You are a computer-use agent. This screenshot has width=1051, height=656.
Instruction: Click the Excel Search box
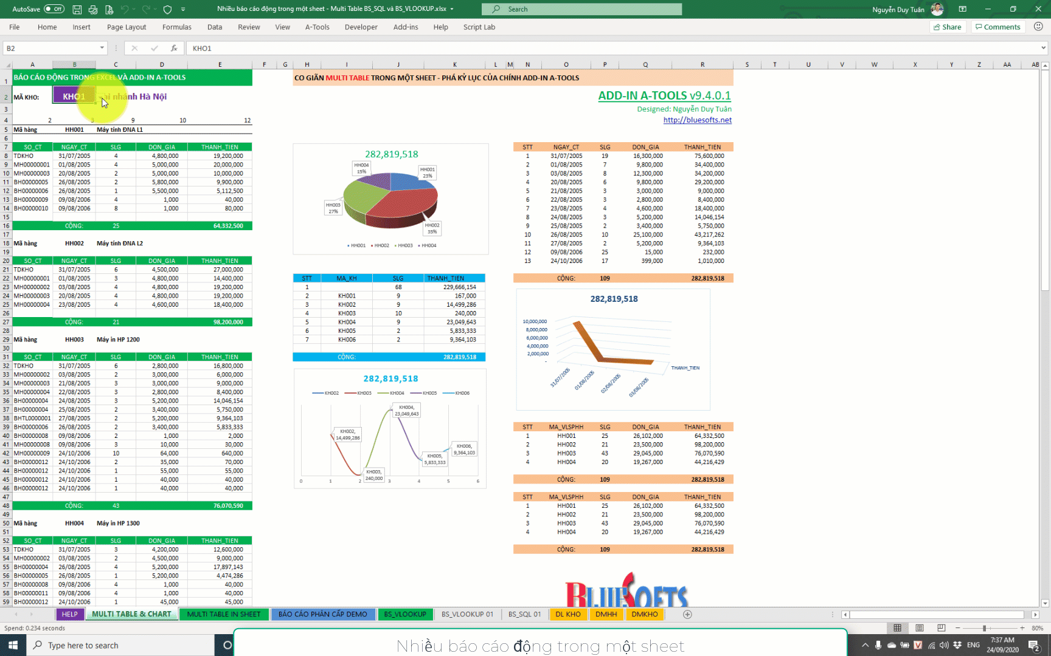coord(581,9)
